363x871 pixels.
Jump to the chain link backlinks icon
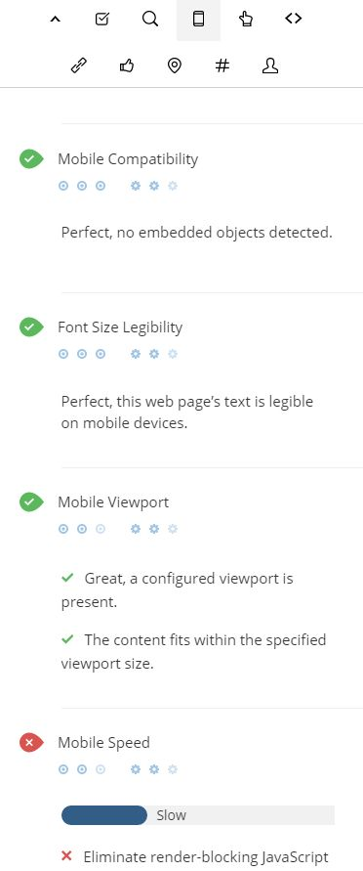pos(79,66)
